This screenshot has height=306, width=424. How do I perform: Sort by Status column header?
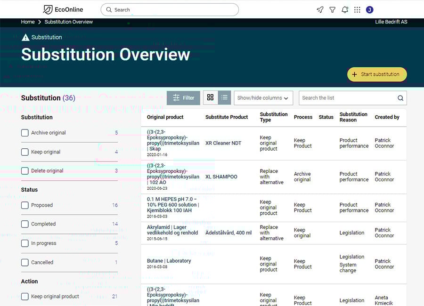click(x=326, y=117)
